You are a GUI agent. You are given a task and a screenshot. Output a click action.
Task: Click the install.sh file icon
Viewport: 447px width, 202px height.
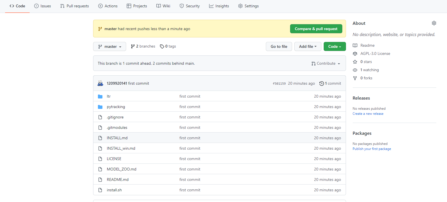100,190
